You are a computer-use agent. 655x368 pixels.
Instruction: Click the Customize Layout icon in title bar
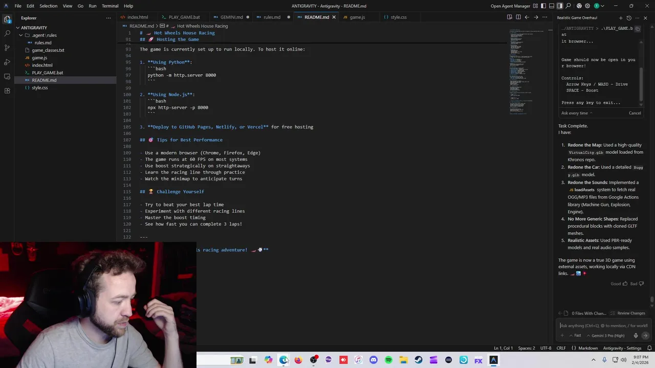coord(535,6)
